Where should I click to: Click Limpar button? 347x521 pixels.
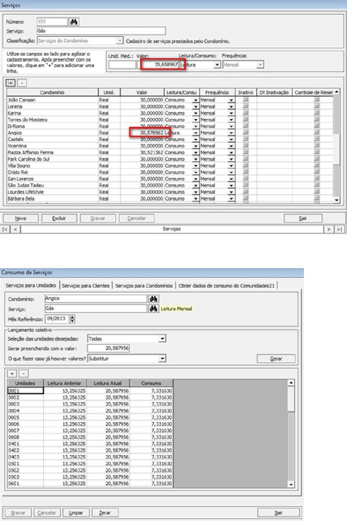tap(76, 512)
